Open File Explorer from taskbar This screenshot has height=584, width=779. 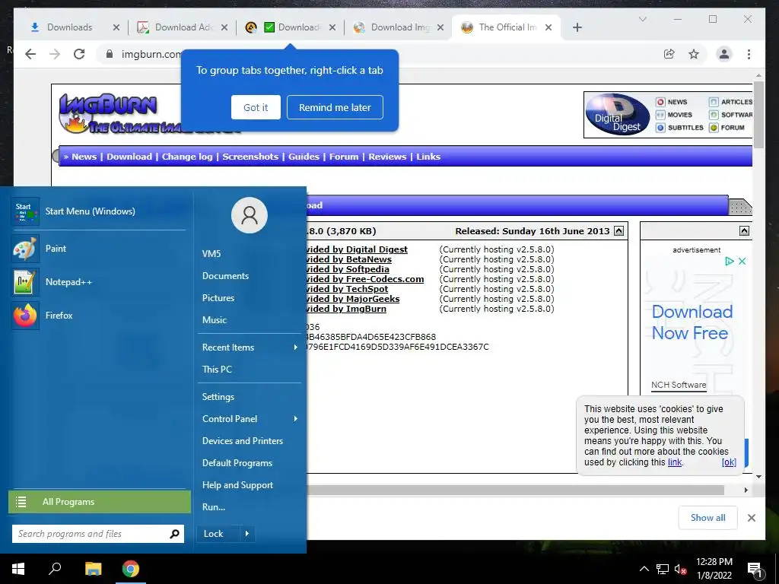93,569
